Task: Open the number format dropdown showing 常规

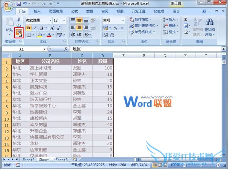Action: click(123, 21)
